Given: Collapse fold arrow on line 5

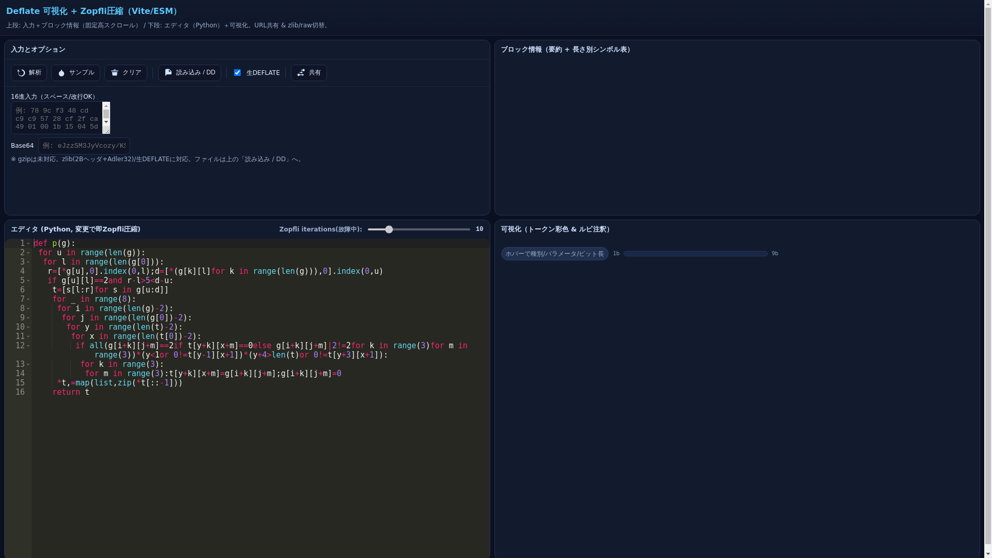Looking at the screenshot, I should [28, 281].
